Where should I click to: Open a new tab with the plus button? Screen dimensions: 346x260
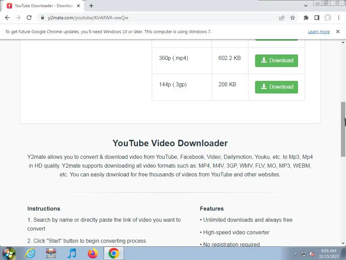pyautogui.click(x=91, y=6)
